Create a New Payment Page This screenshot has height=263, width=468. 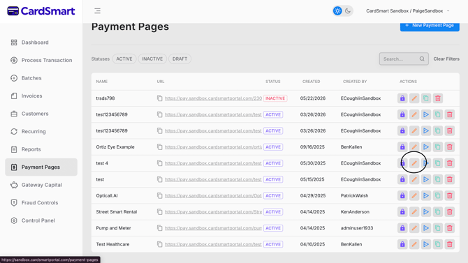[x=430, y=26]
